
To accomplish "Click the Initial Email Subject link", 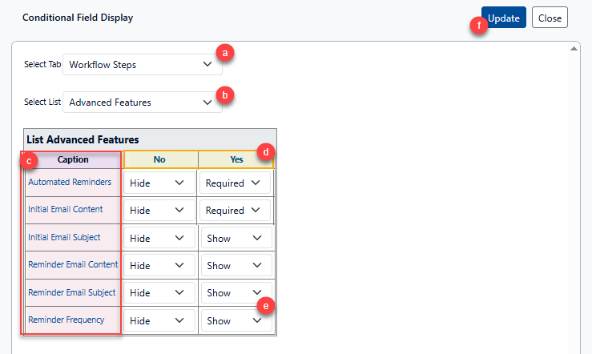I will (64, 237).
